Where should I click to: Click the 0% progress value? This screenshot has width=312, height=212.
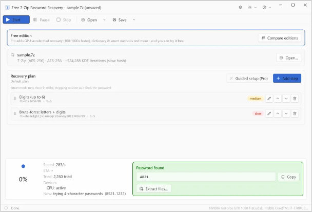click(23, 179)
